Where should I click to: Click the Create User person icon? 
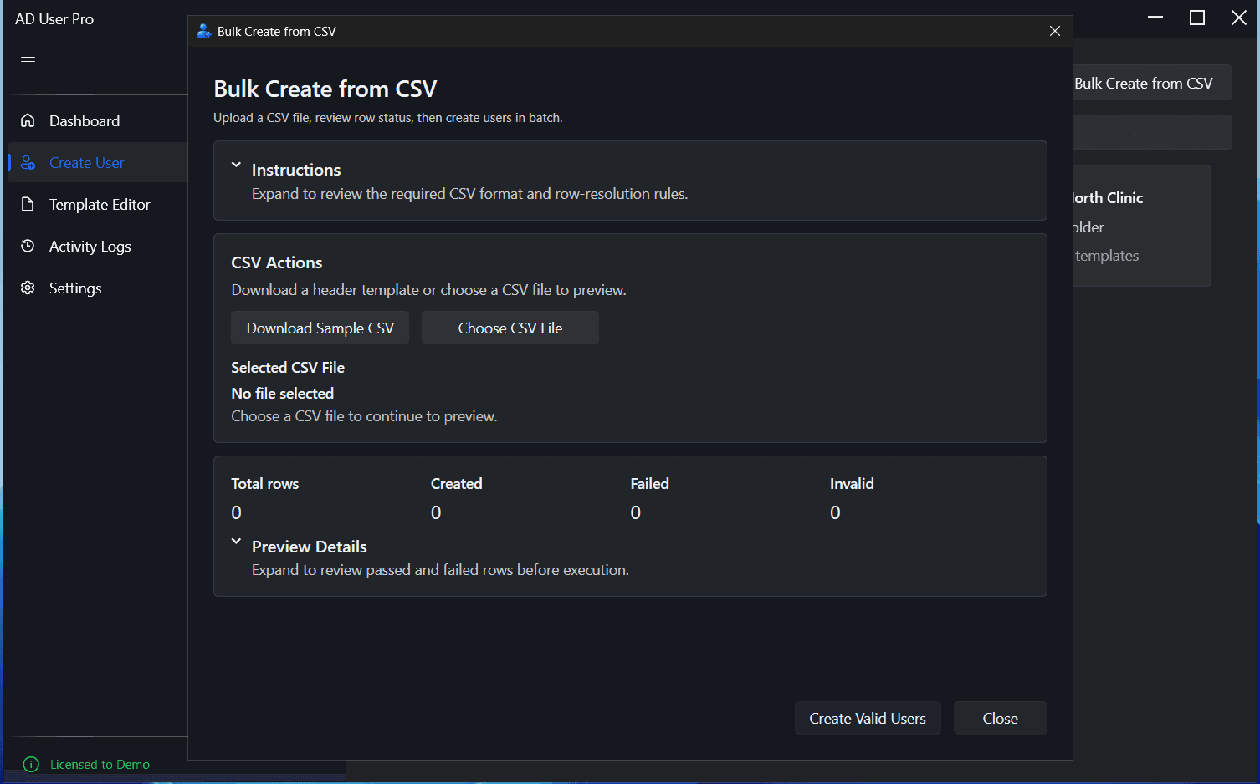coord(28,162)
